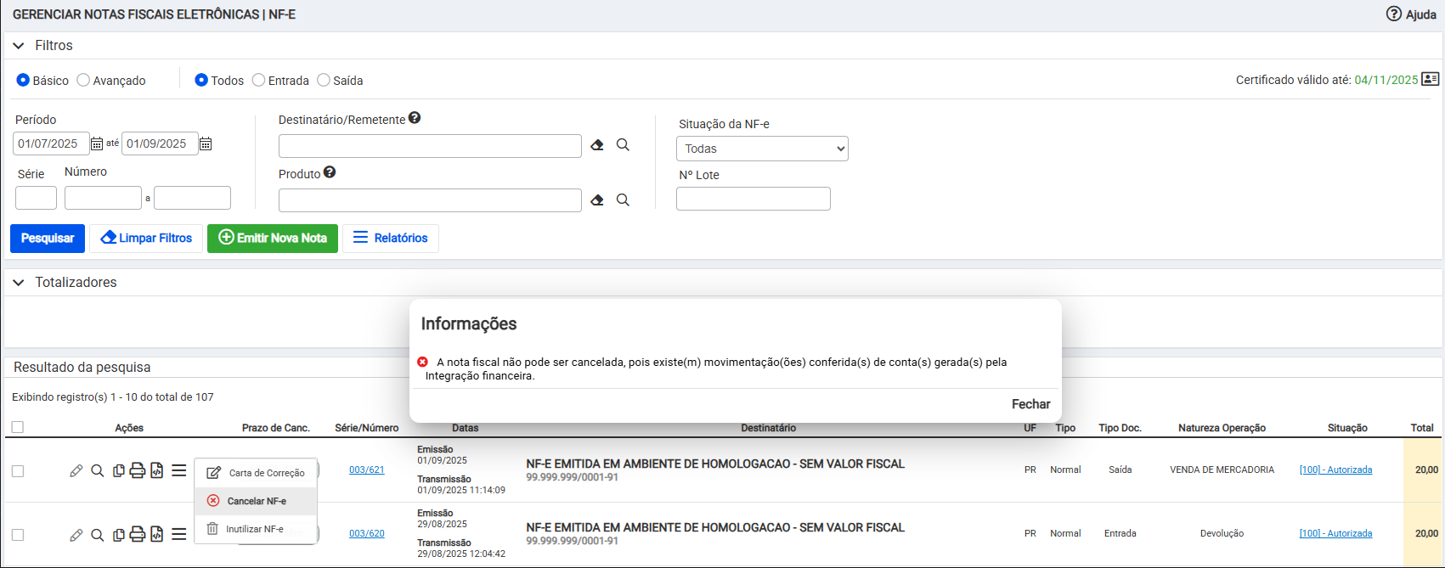The width and height of the screenshot is (1445, 568).
Task: Click the print icon for note 003/621
Action: (137, 470)
